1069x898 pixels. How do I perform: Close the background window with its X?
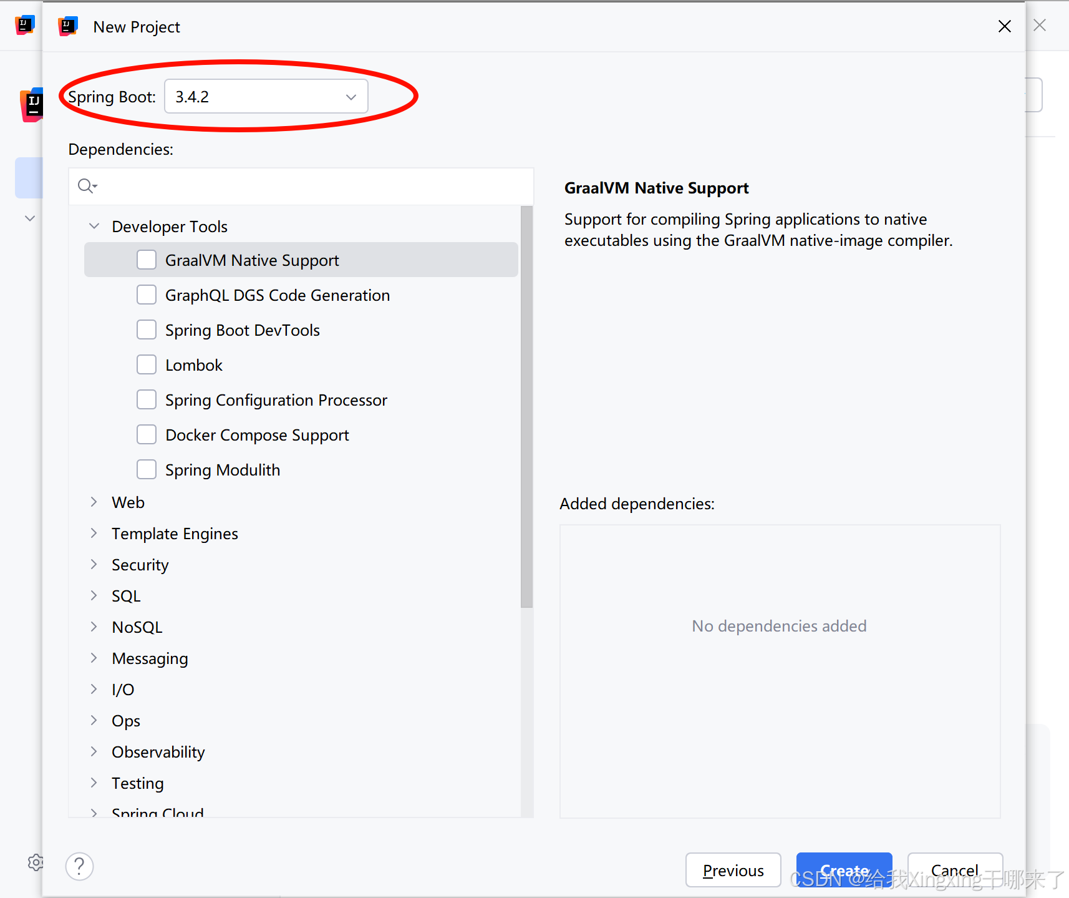point(1040,25)
